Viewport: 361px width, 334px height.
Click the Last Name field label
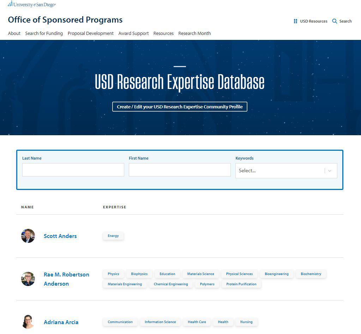pyautogui.click(x=32, y=158)
